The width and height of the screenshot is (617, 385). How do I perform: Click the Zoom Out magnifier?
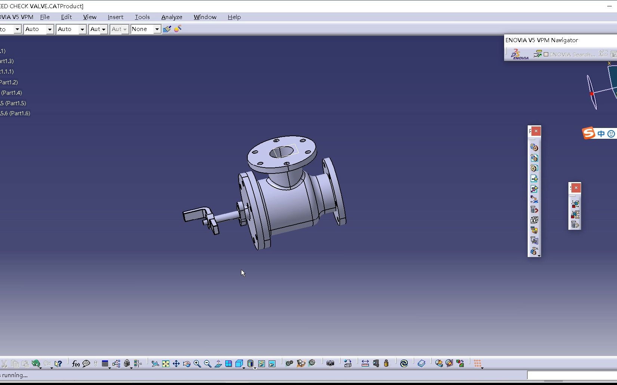point(208,363)
